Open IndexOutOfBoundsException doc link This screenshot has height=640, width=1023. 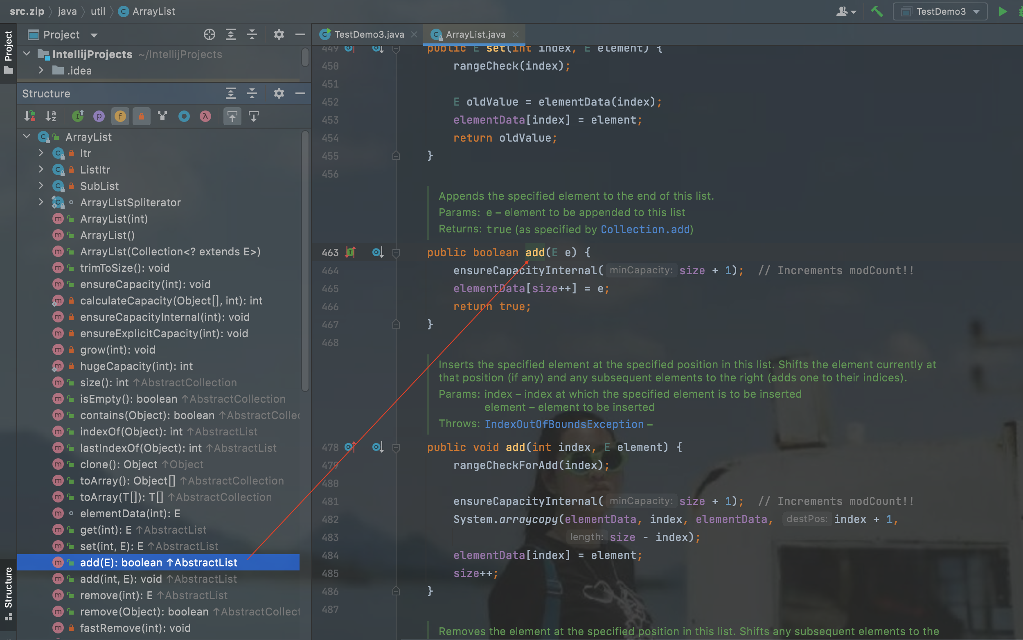coord(564,424)
